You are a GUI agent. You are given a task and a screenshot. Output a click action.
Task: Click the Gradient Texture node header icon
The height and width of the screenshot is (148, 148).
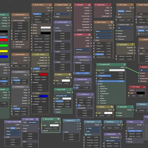point(69,5)
